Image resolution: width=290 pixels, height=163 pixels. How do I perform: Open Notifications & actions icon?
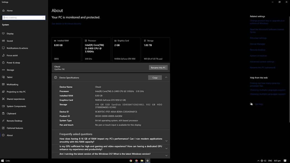point(3,48)
